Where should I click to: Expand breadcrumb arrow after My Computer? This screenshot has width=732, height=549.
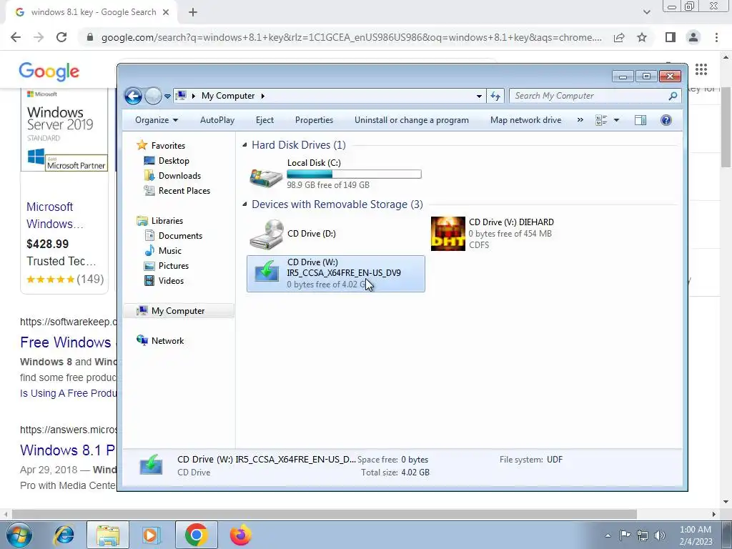(263, 96)
